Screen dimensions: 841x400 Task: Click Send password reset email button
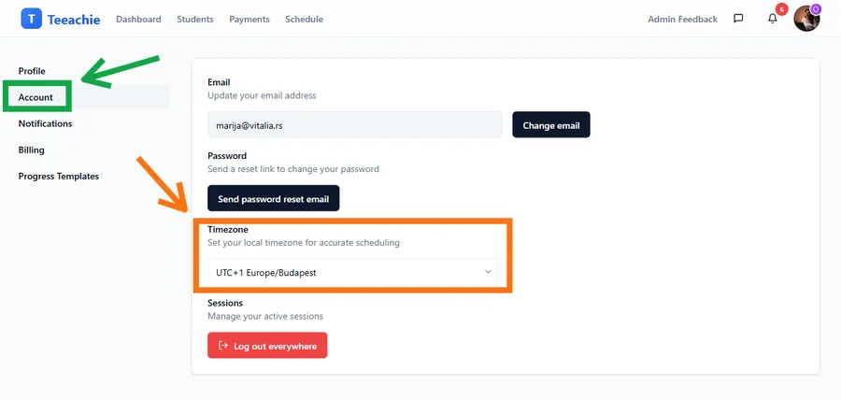273,199
